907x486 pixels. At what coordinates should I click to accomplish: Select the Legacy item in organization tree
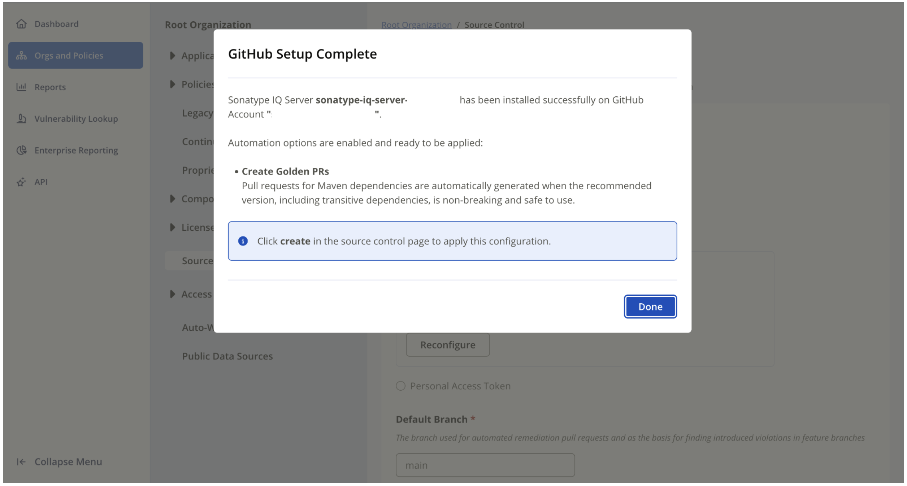pyautogui.click(x=198, y=113)
